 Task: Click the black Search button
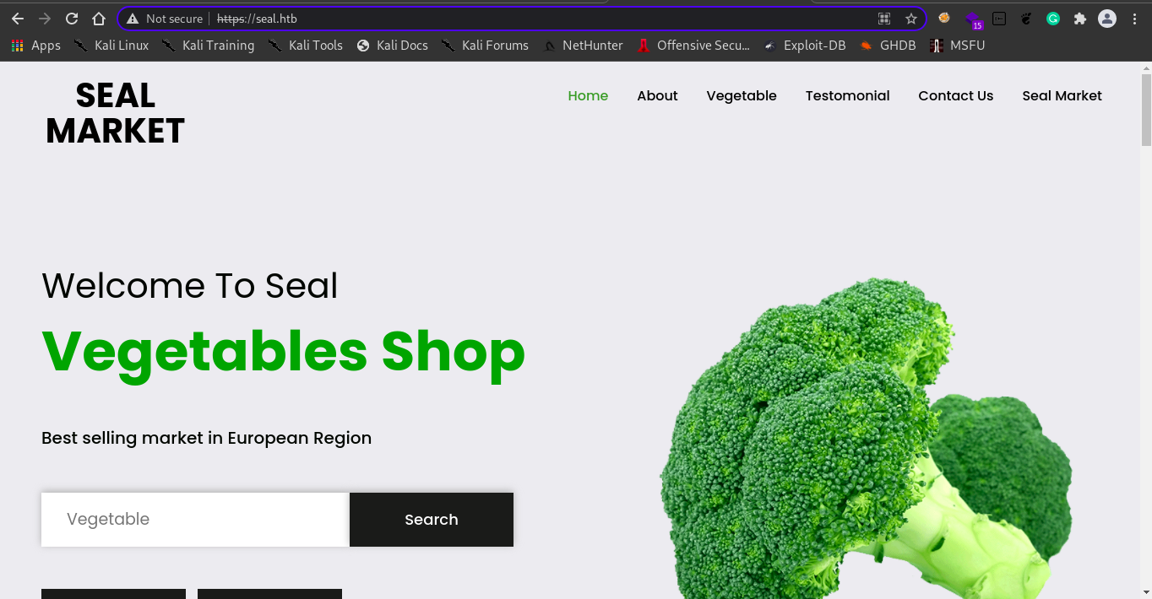[x=432, y=520]
